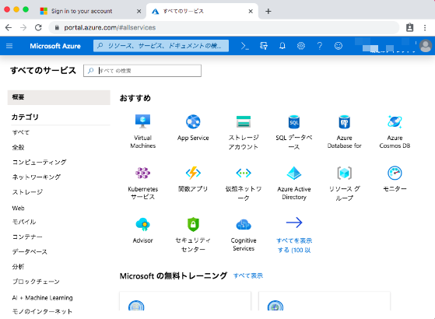Open the help question mark icon
Viewport: 435px width, 319px height.
click(320, 46)
